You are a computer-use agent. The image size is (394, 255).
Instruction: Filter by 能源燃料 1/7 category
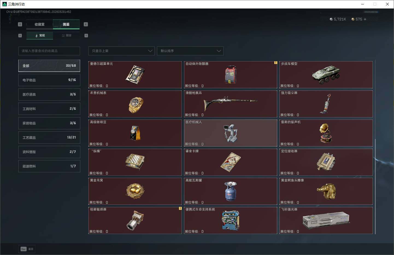click(49, 166)
